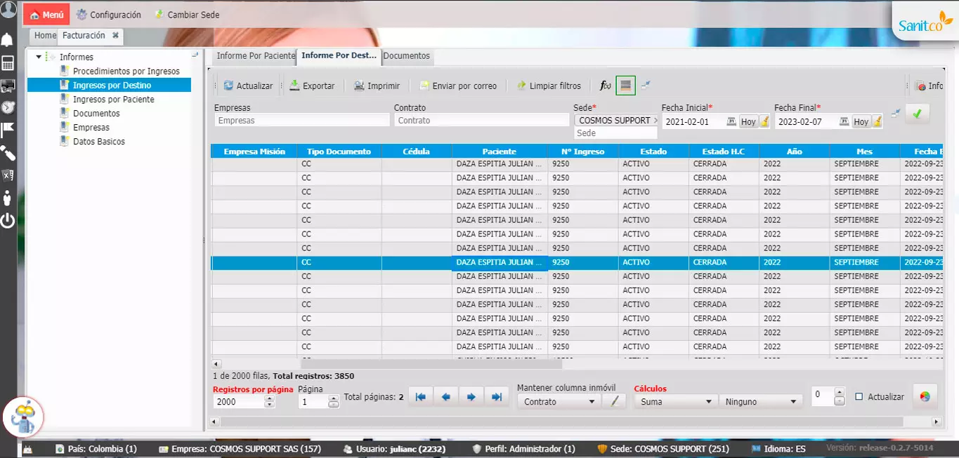Open the Ninguno dropdown
The image size is (959, 458).
761,402
